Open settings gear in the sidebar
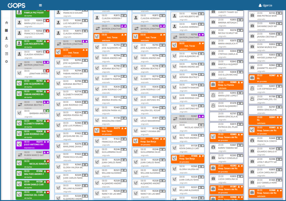286x201 pixels. click(7, 62)
